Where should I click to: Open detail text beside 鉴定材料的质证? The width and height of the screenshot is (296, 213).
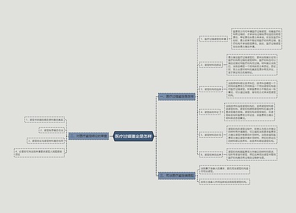(252, 64)
